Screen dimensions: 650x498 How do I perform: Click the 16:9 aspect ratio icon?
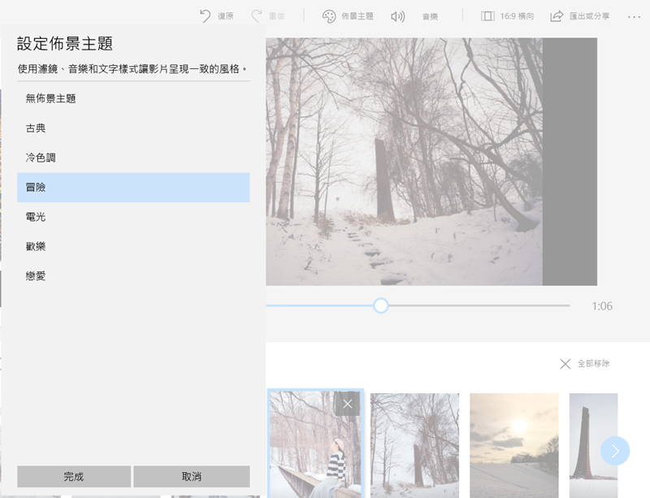point(487,16)
